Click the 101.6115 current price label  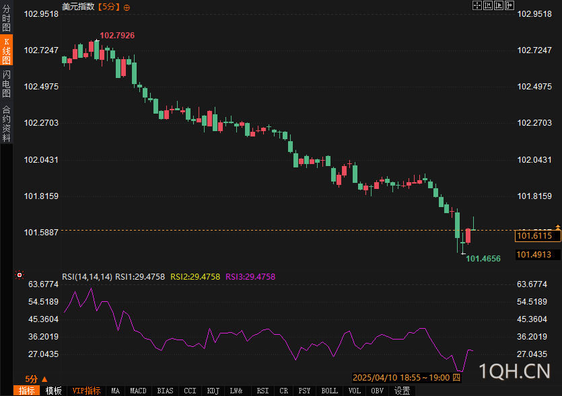coord(534,236)
